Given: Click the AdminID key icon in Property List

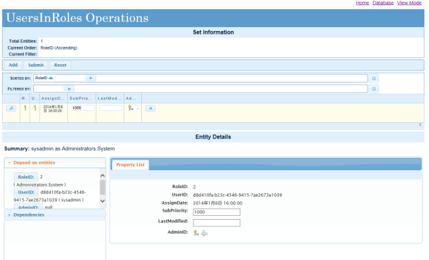Looking at the screenshot, I should click(x=196, y=233).
